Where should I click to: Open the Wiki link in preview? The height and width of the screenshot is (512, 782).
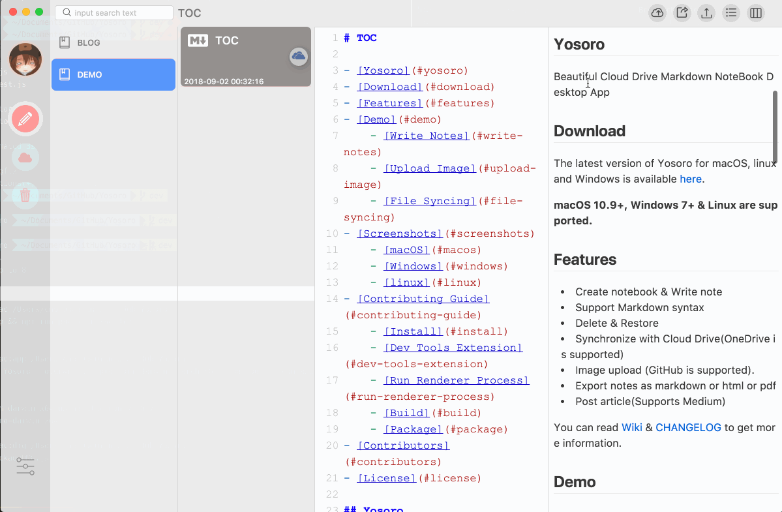coord(631,427)
